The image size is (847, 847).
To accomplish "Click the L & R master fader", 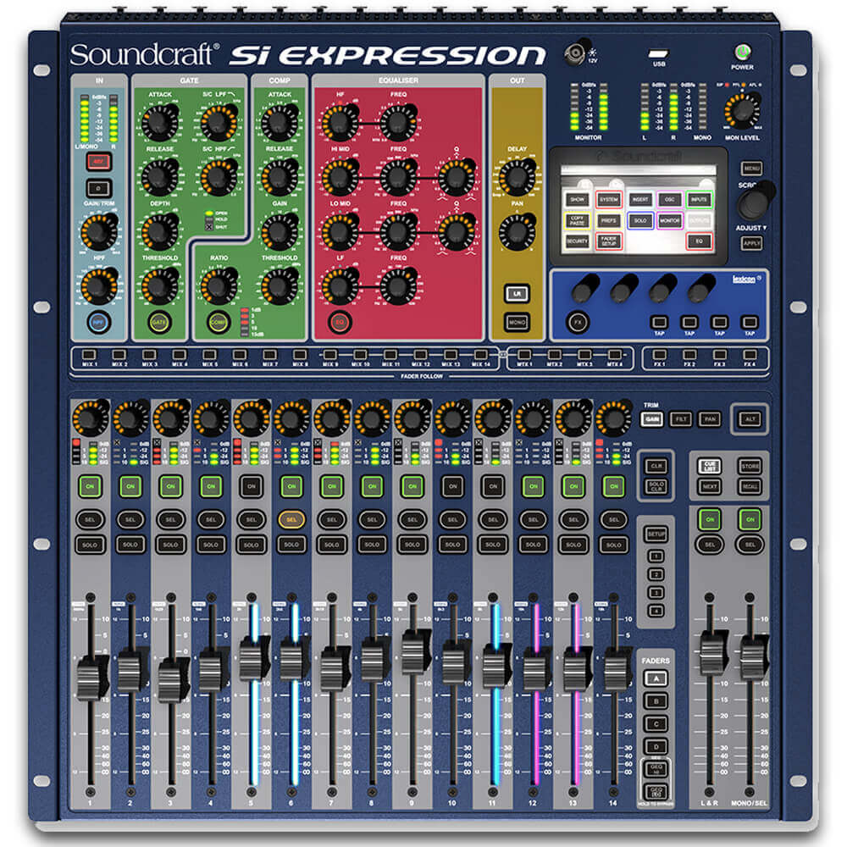I will (712, 654).
